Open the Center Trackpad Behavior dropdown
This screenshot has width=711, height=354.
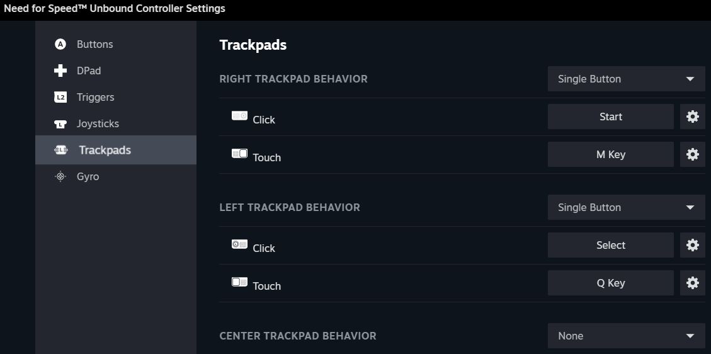626,336
